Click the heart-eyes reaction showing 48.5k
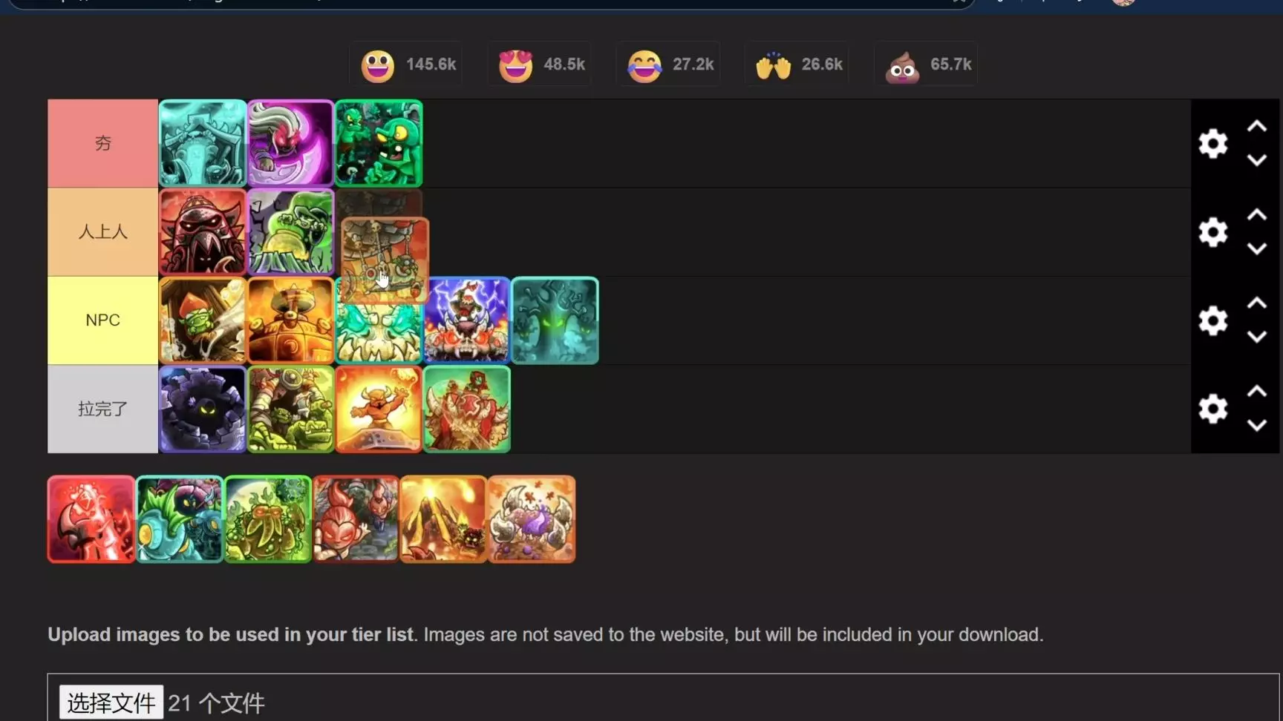This screenshot has width=1283, height=721. click(x=541, y=65)
